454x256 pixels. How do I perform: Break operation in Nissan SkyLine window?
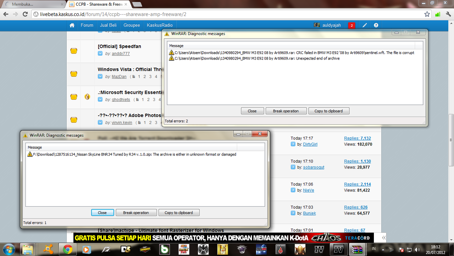point(136,212)
